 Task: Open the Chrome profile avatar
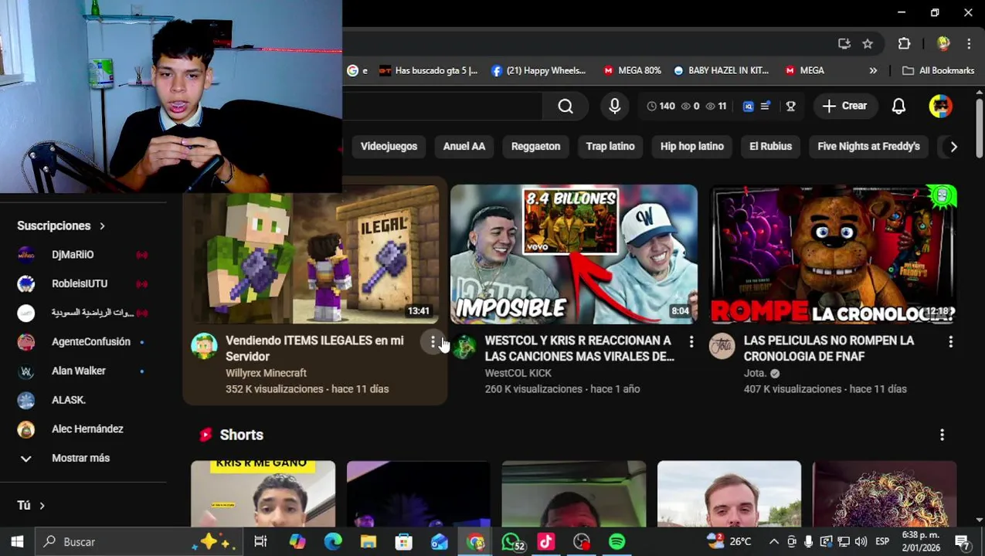pyautogui.click(x=943, y=44)
